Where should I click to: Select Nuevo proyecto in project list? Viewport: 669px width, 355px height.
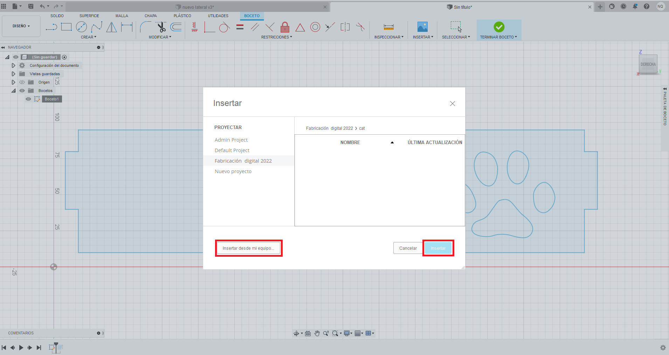click(233, 171)
